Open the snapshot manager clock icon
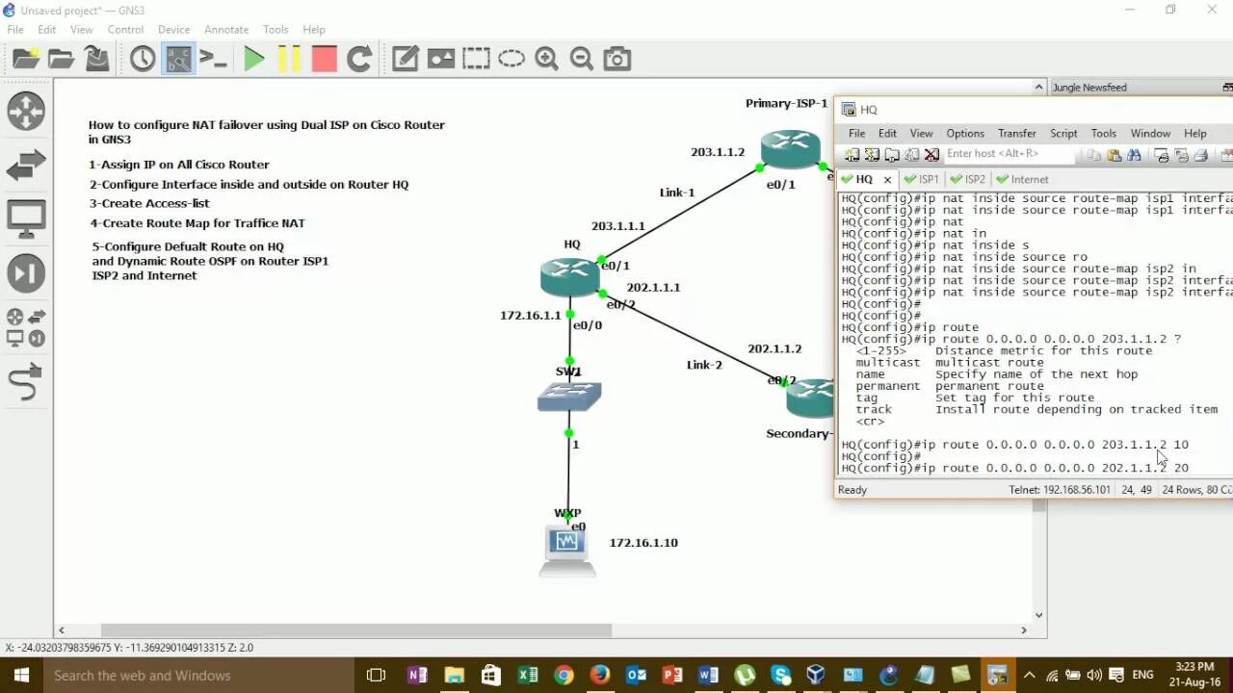The width and height of the screenshot is (1233, 693). click(143, 60)
